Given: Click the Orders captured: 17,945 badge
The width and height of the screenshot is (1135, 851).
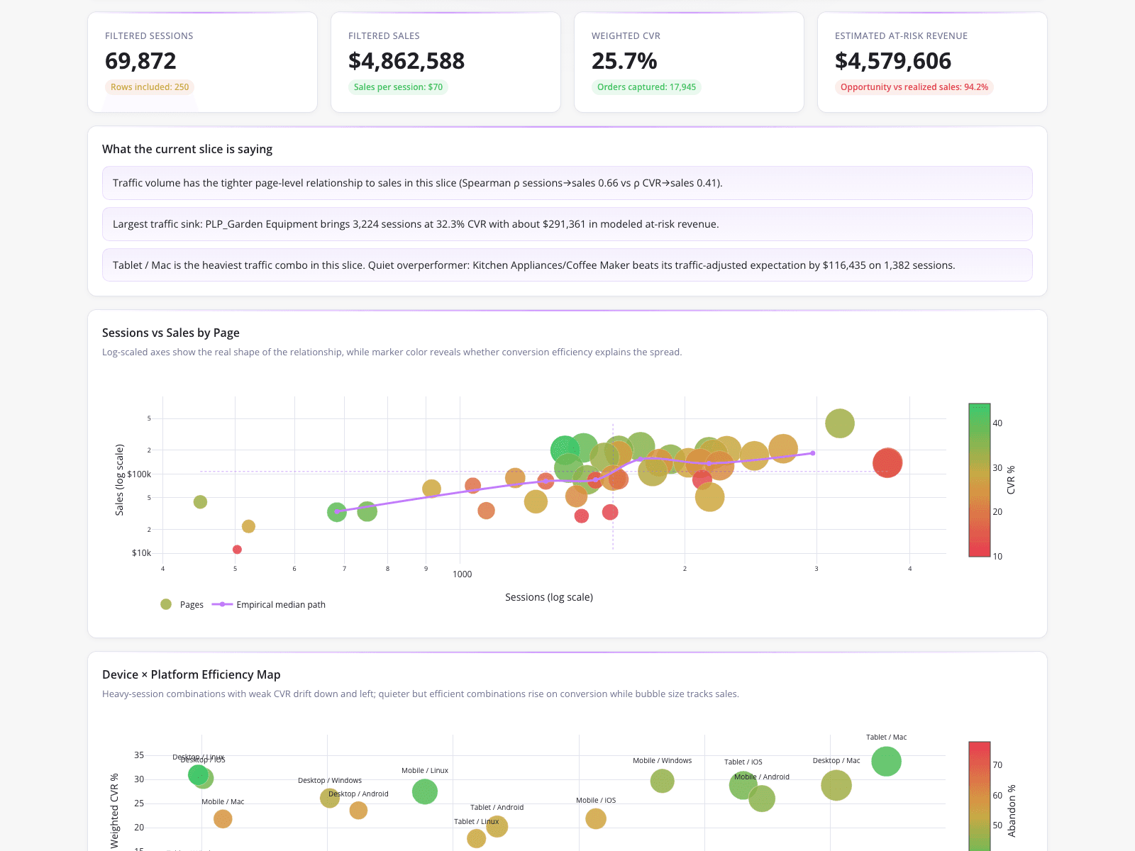Looking at the screenshot, I should (646, 87).
